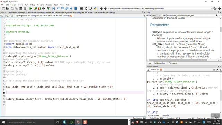Click the Step into function icon
The width and height of the screenshot is (222, 125).
62,8
